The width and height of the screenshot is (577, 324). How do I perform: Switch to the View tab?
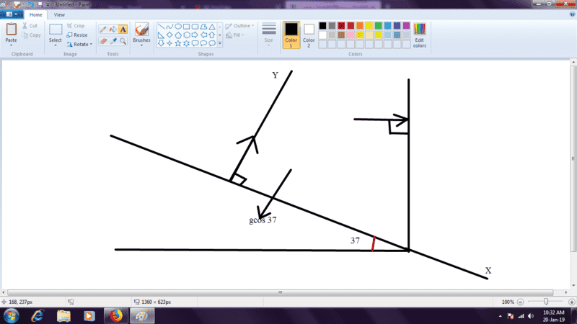(x=59, y=14)
